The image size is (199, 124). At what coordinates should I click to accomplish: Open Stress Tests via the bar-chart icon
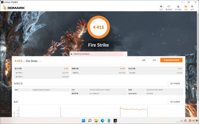click(178, 7)
